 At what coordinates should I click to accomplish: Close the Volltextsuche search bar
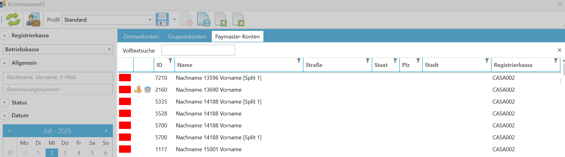pyautogui.click(x=559, y=50)
